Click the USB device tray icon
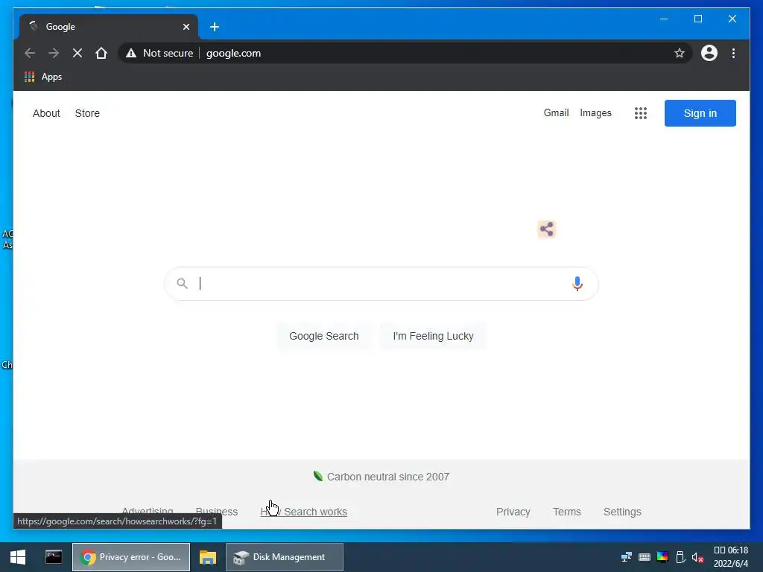This screenshot has height=572, width=763. click(x=680, y=557)
